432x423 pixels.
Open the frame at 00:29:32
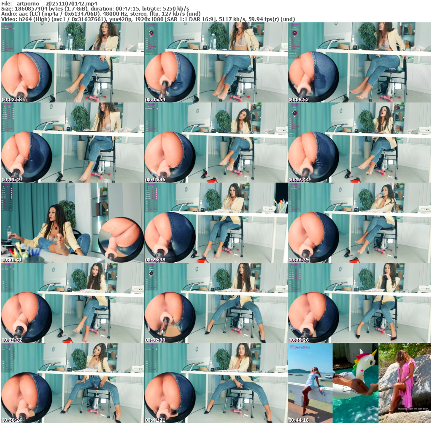click(73, 303)
